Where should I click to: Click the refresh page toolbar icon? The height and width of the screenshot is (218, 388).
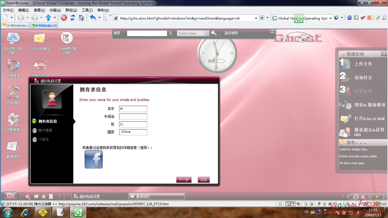tap(73, 18)
